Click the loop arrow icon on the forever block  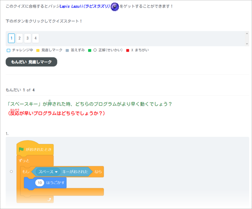pyautogui.click(x=49, y=199)
